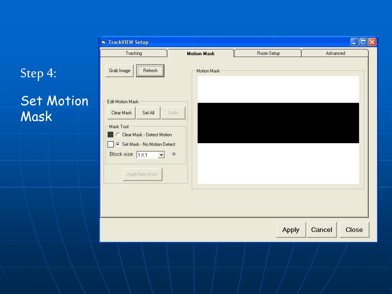Go to the Advanced tab

click(x=335, y=53)
